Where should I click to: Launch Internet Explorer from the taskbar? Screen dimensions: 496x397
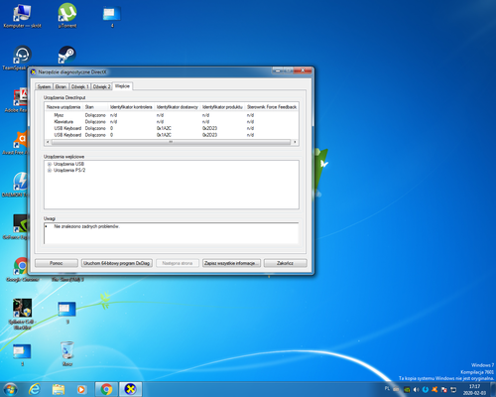pyautogui.click(x=35, y=389)
